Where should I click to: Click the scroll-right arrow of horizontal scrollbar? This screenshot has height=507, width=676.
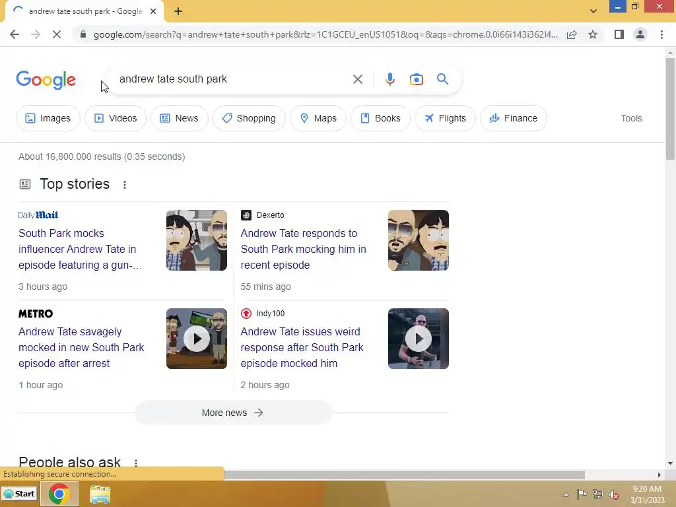(x=659, y=475)
